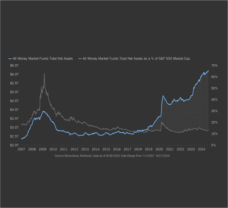Image resolution: width=228 pixels, height=208 pixels.
Task: Click the 2012 year label
Action: 74,149
